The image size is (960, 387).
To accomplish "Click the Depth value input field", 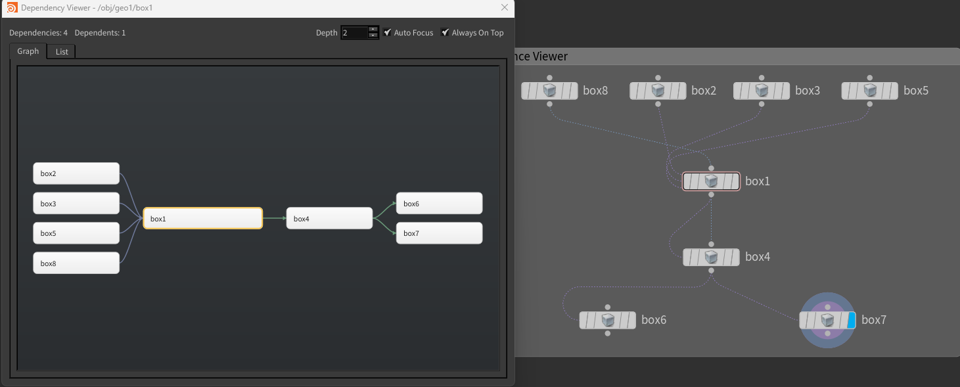I will 354,33.
